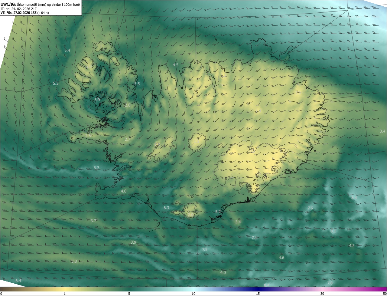Click the 3.7 value label

(x=93, y=221)
